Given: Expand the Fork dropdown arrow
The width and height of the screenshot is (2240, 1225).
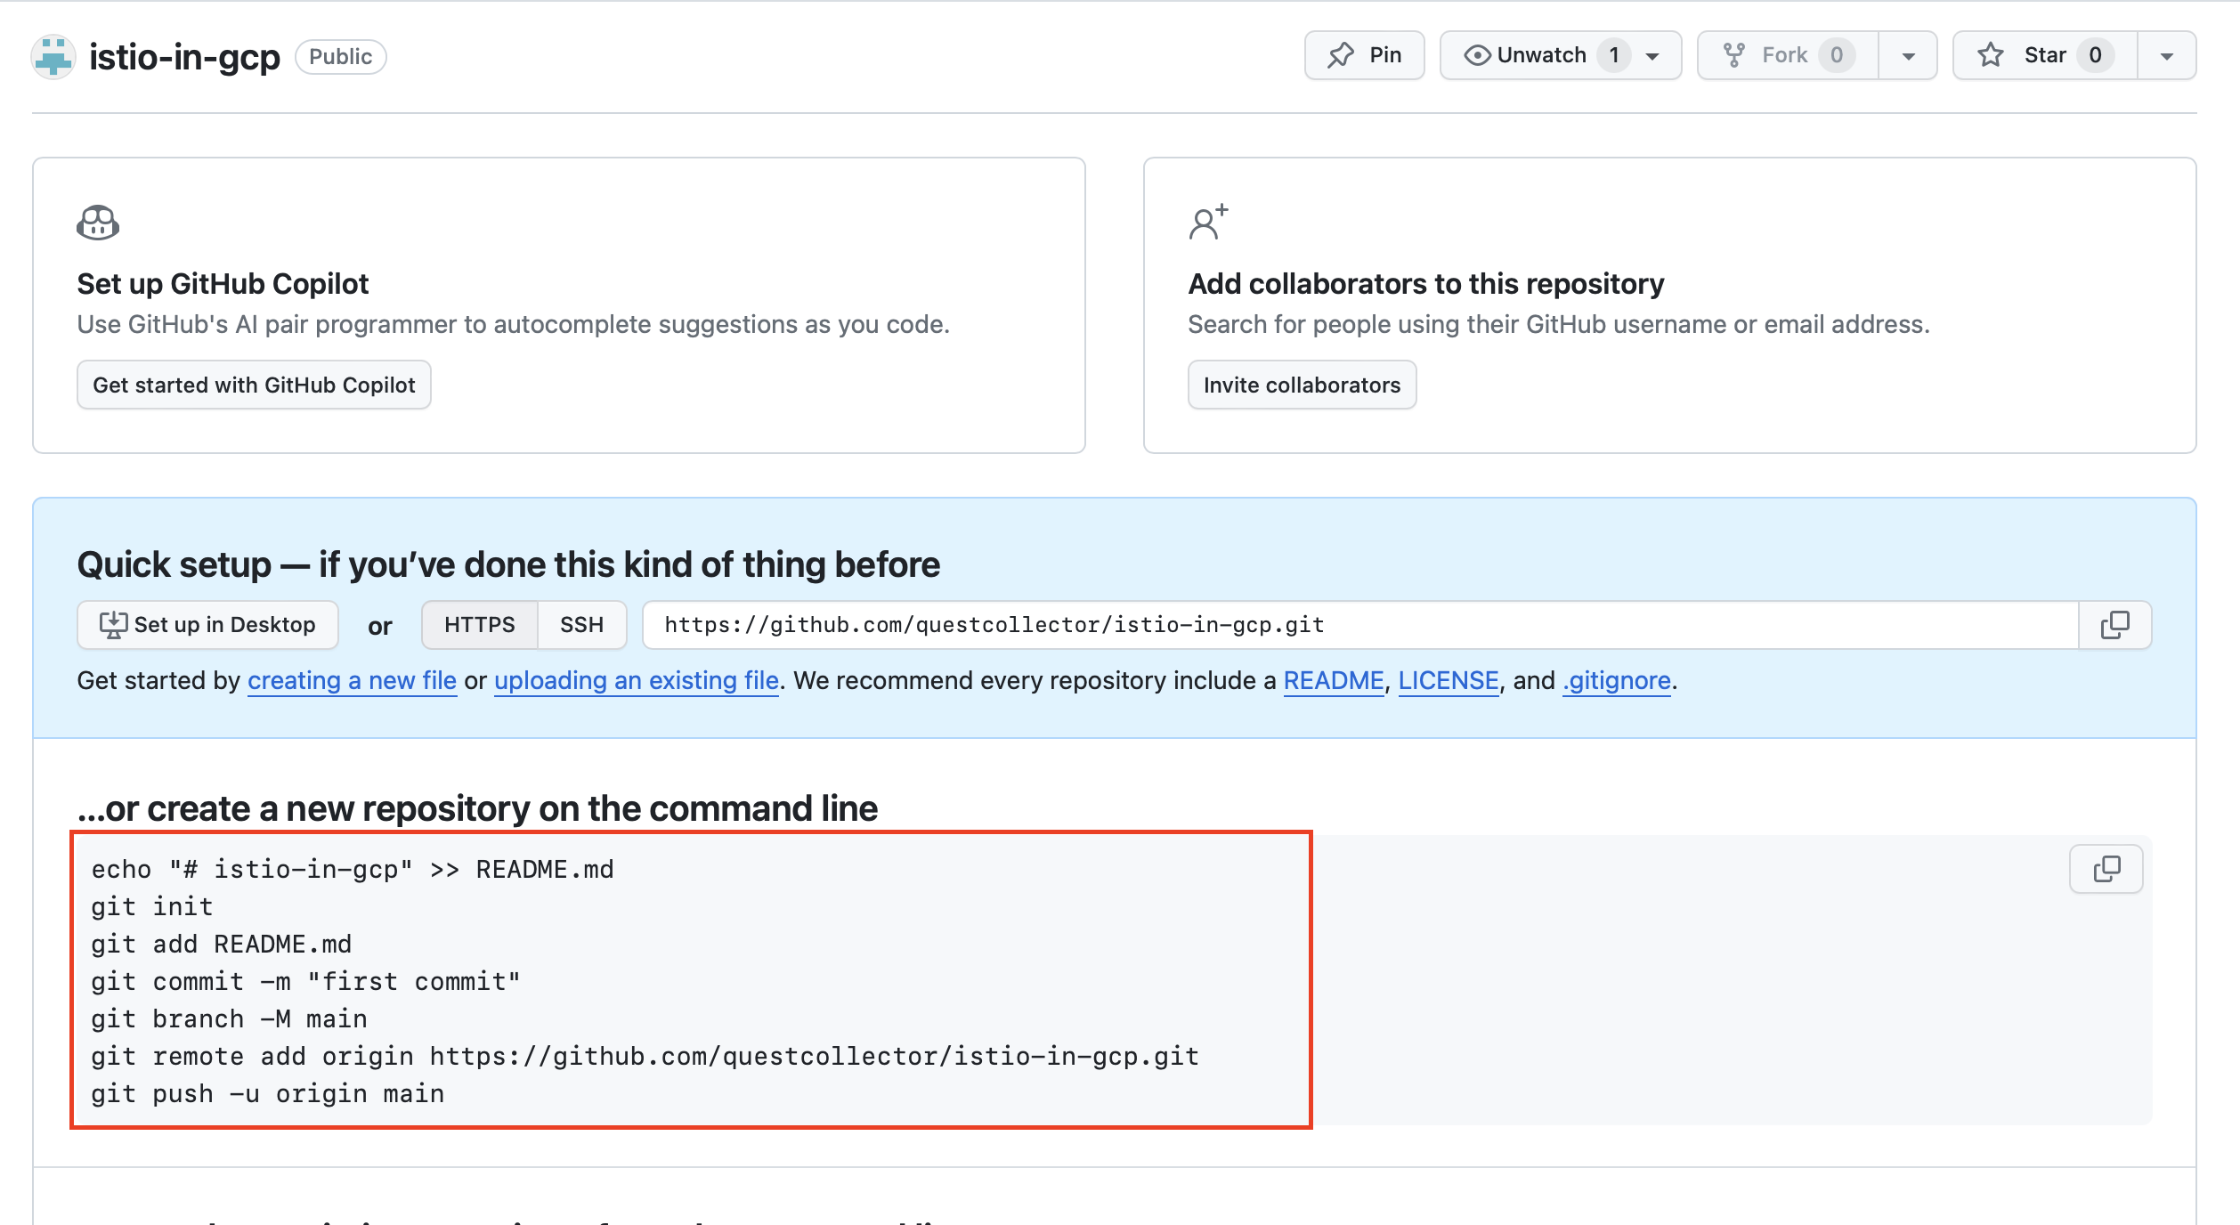Looking at the screenshot, I should click(x=1908, y=55).
